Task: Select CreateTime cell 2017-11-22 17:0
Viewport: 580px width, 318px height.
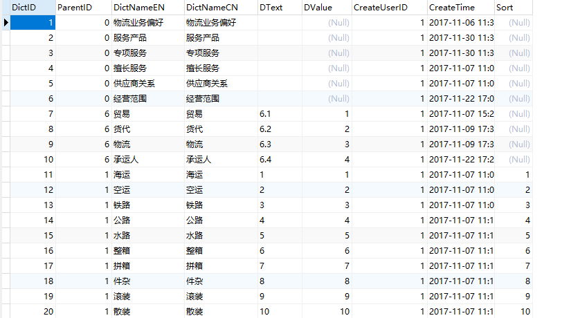Action: click(461, 99)
